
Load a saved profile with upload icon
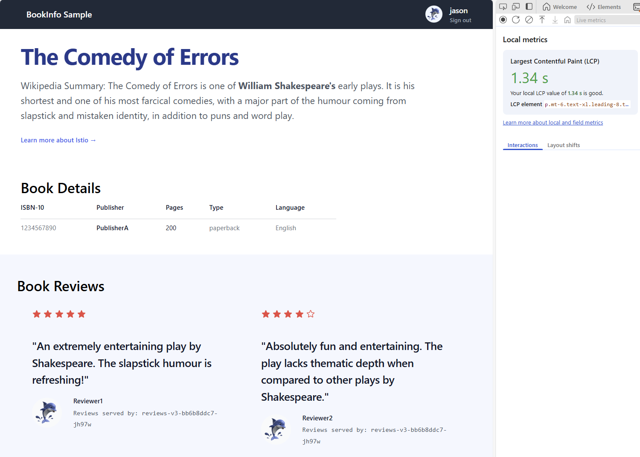coord(542,20)
